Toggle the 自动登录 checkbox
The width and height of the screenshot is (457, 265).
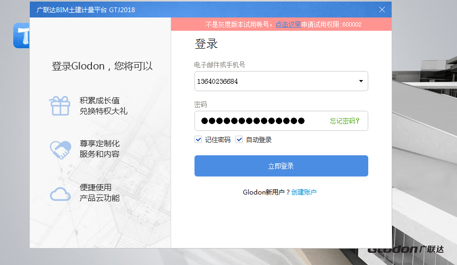pos(239,139)
